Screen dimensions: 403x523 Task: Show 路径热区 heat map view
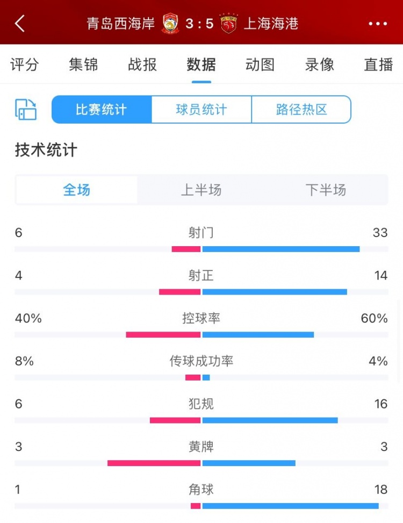pos(301,110)
